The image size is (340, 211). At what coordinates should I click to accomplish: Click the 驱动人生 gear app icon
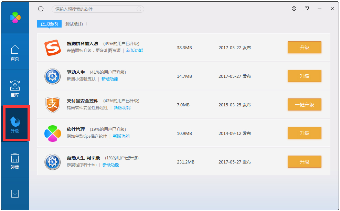52,76
